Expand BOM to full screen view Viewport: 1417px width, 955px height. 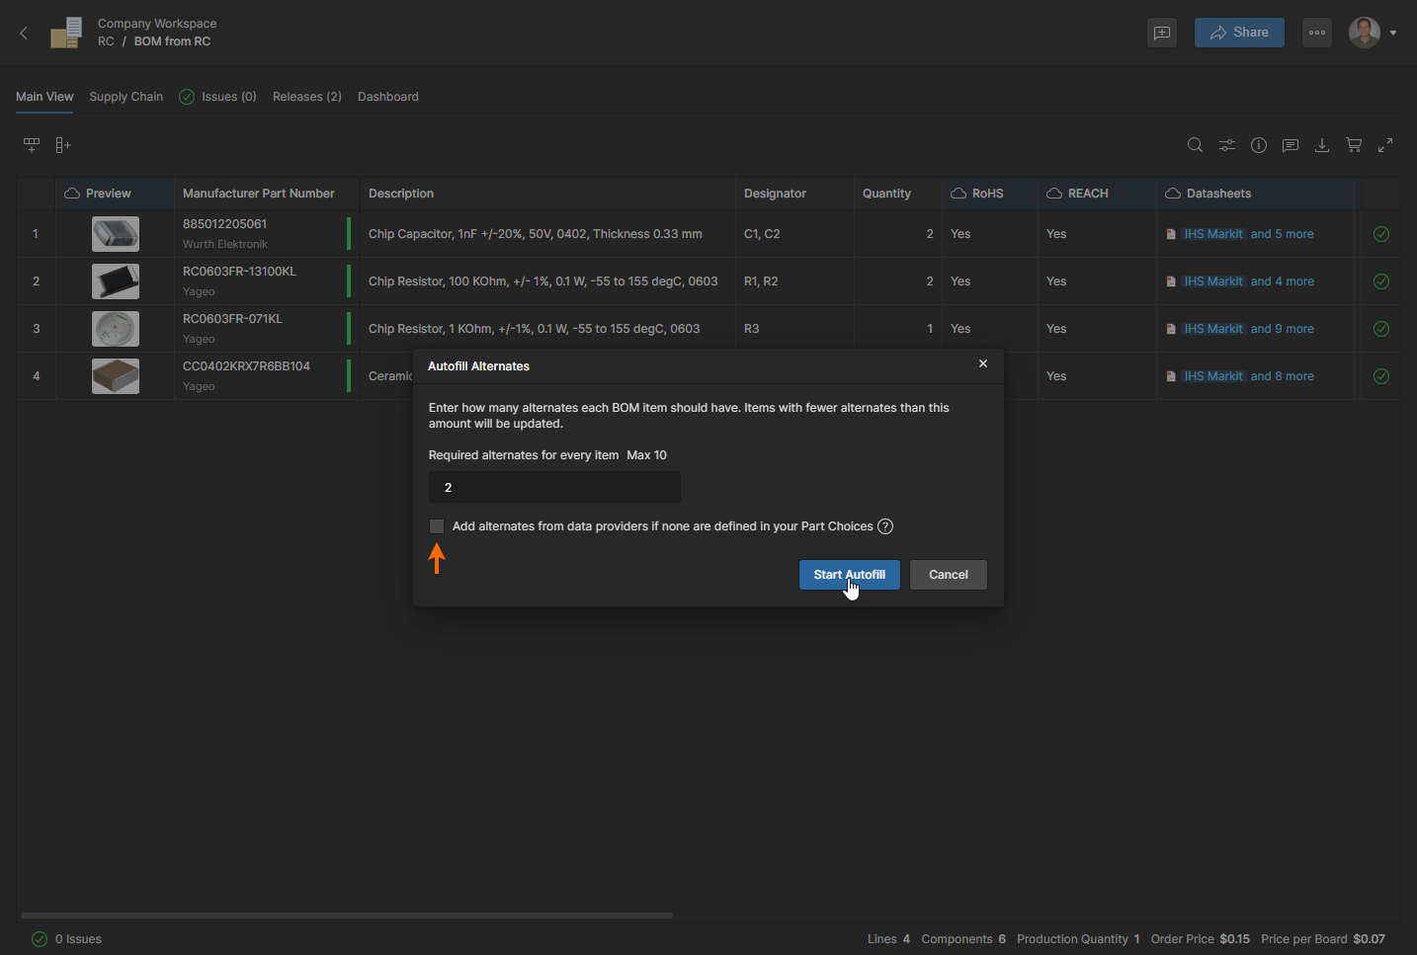1385,145
